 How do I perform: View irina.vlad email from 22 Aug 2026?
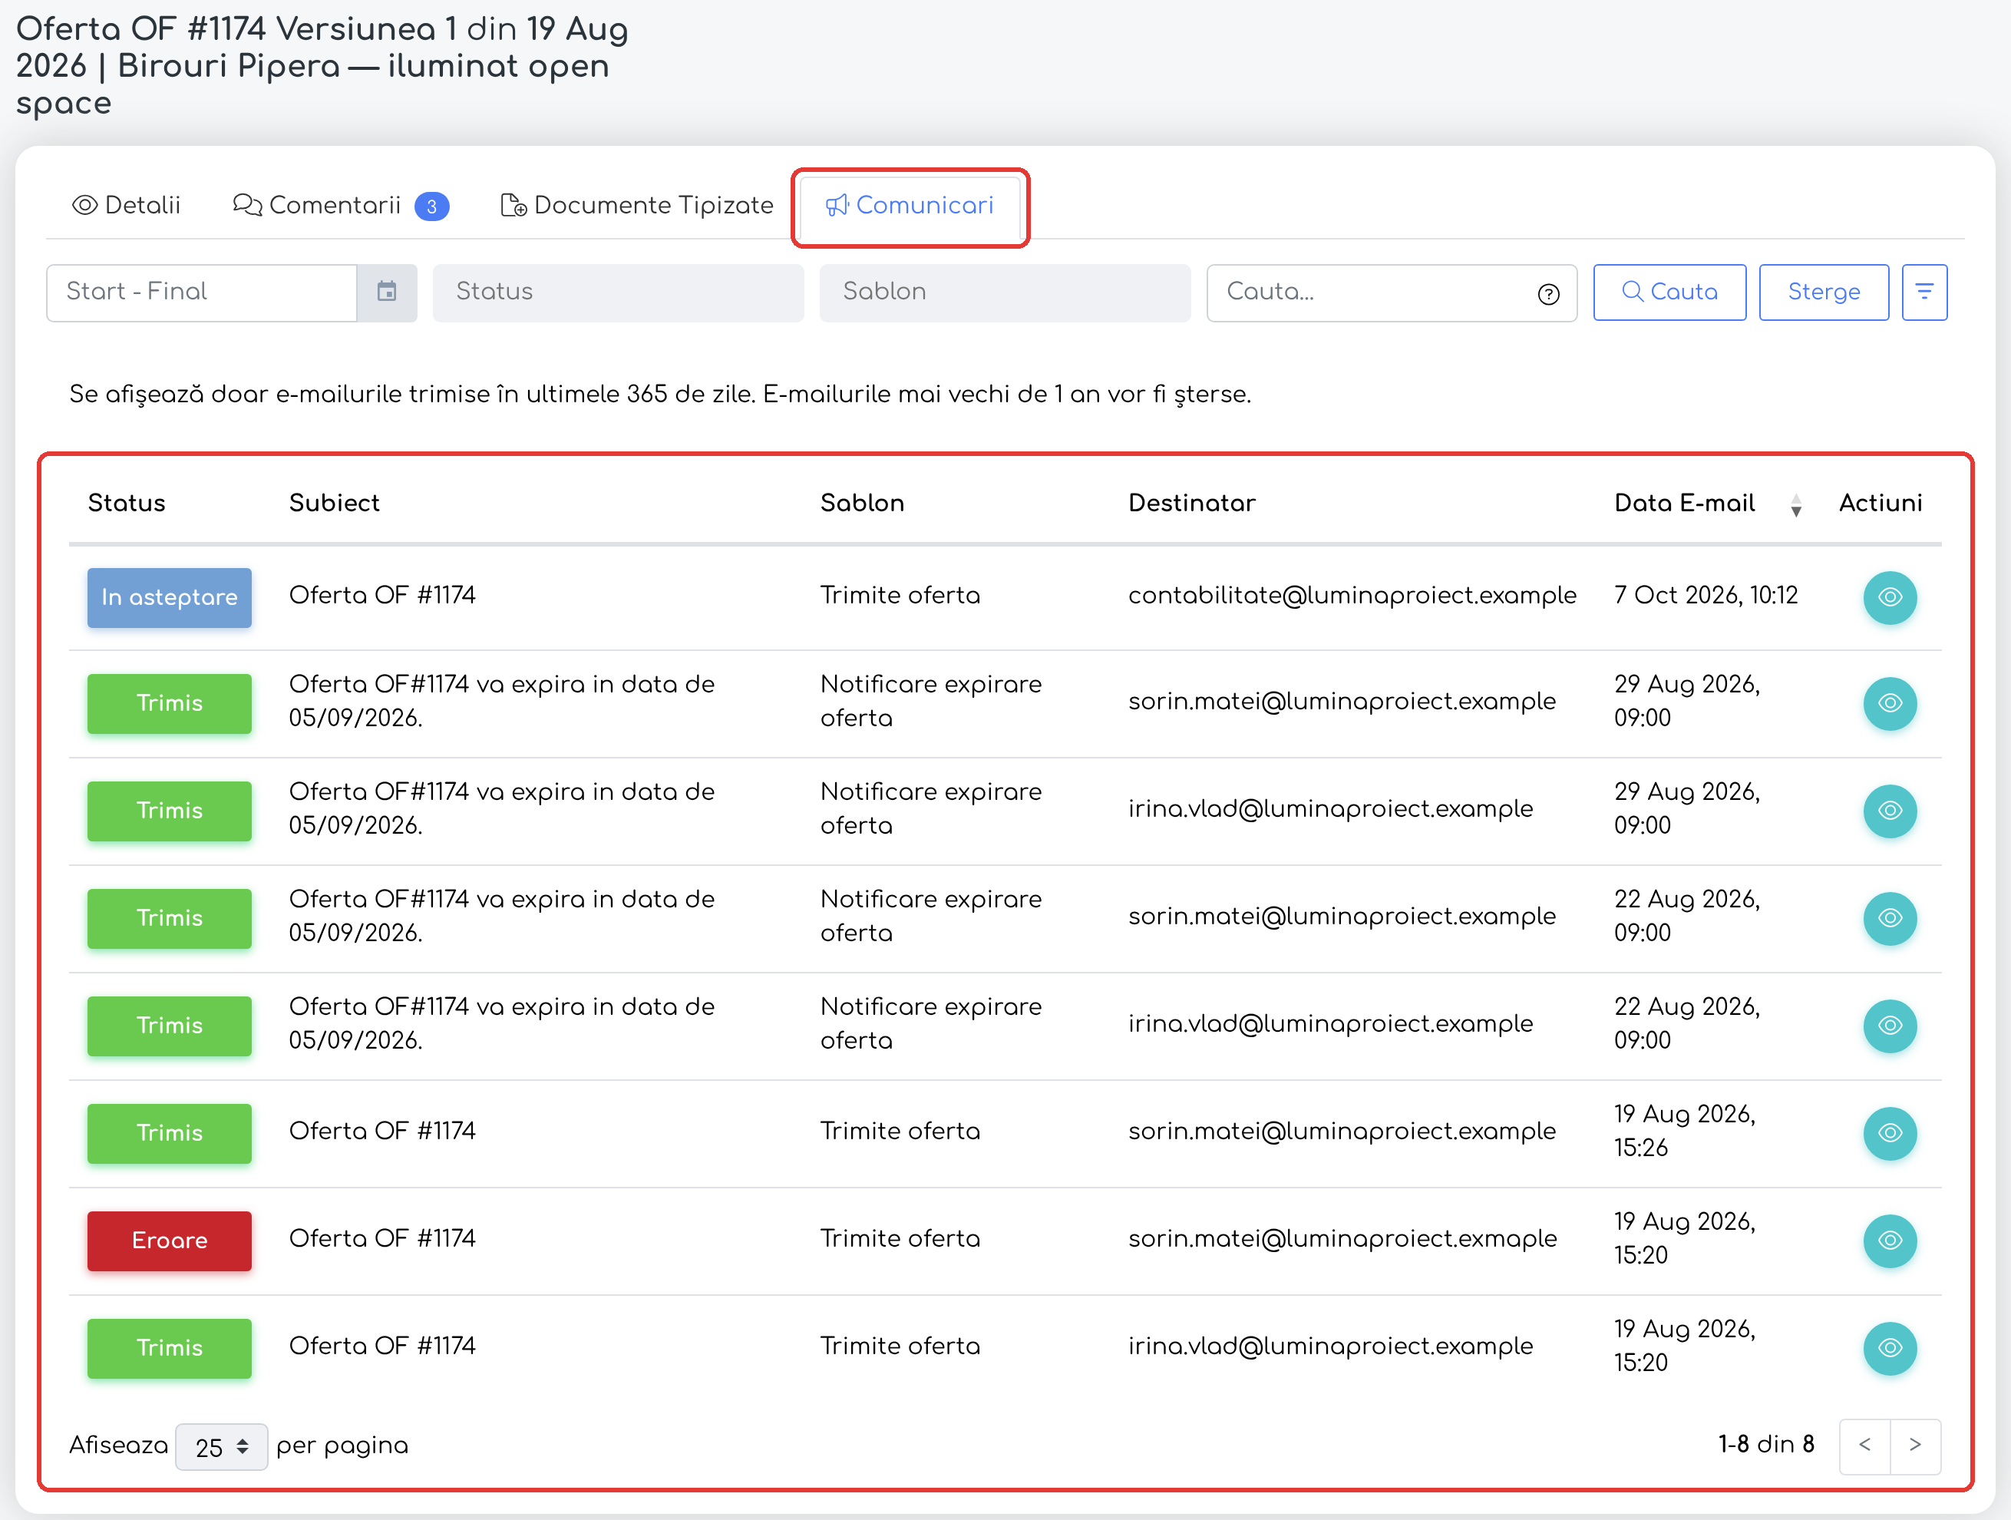coord(1890,1025)
